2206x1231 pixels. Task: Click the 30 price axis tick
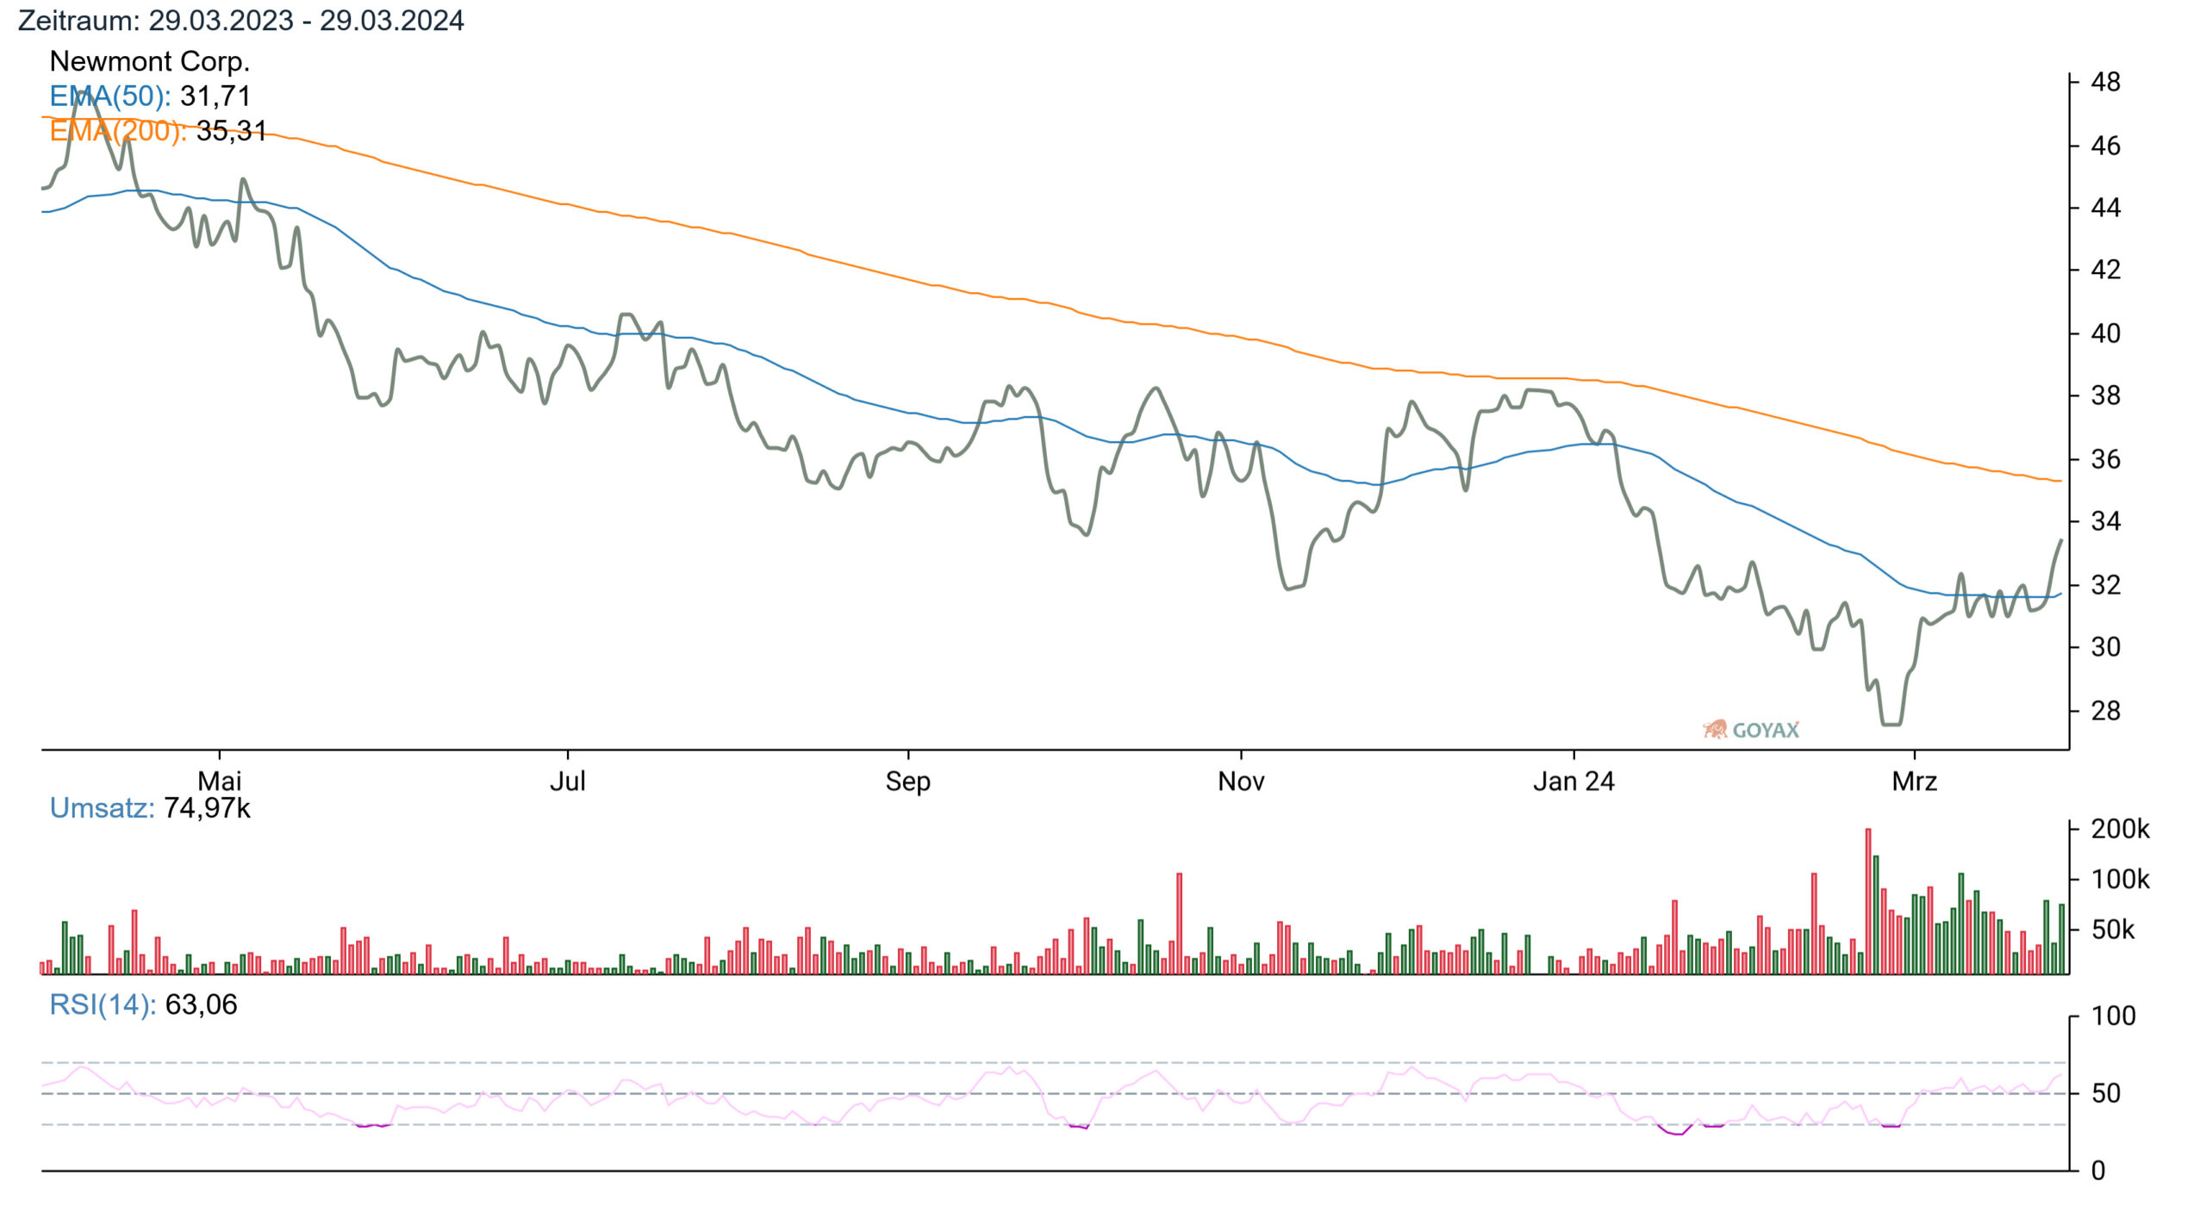click(2106, 647)
